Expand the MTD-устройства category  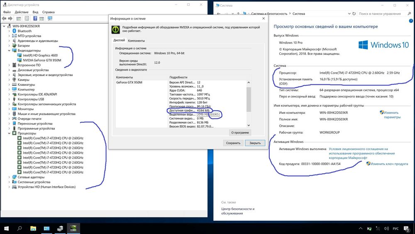tap(9, 36)
